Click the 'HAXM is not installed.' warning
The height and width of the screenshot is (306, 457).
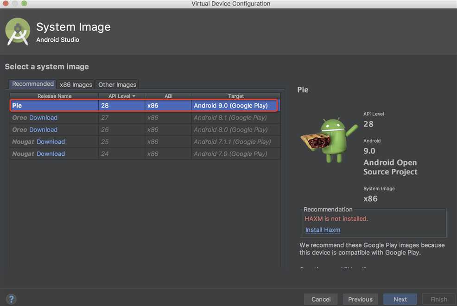[336, 219]
